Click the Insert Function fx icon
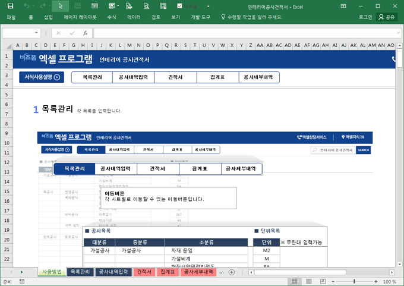This screenshot has height=286, width=404. tap(86, 33)
